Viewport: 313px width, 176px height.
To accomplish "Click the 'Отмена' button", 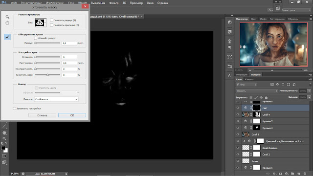I will coord(42,115).
